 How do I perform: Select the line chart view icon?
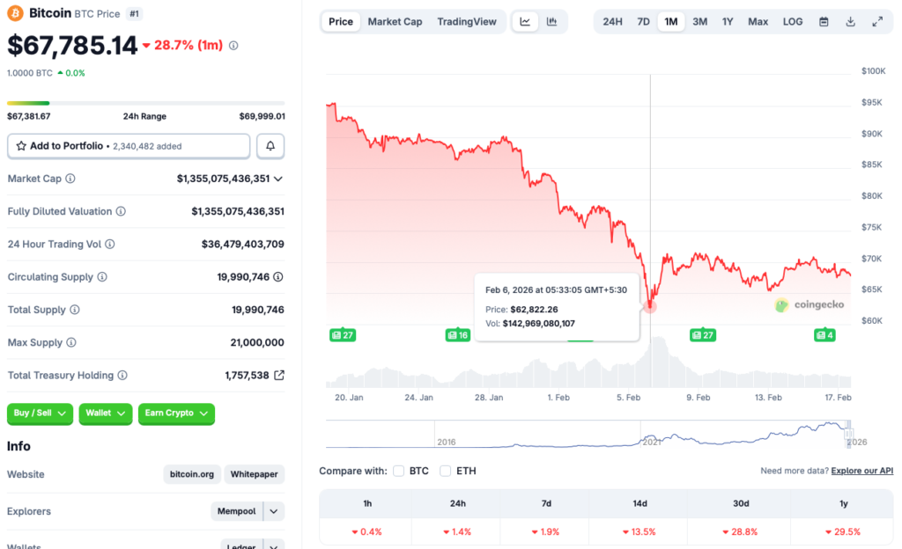pos(525,21)
